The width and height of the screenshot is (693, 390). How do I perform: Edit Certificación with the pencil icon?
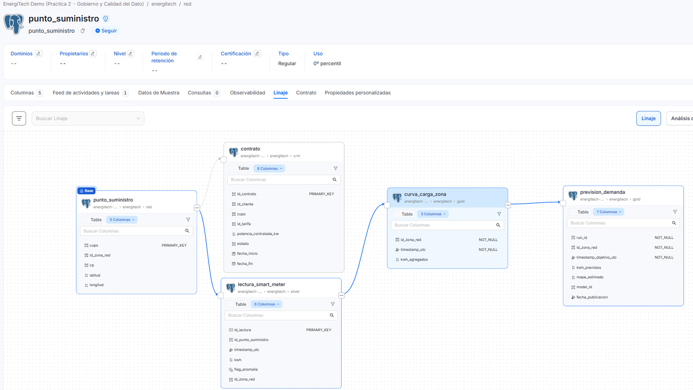pos(257,54)
